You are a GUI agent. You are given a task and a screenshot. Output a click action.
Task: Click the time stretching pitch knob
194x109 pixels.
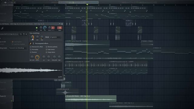pyautogui.click(x=32, y=37)
